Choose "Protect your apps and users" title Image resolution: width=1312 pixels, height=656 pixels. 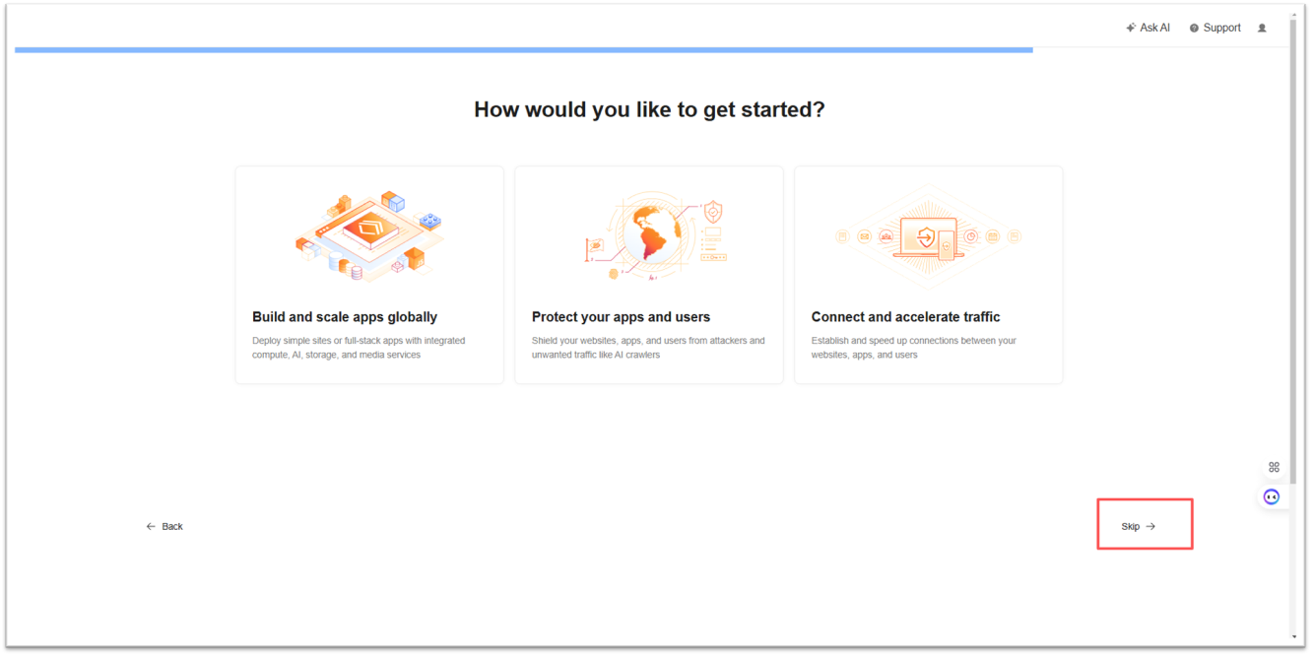tap(621, 317)
